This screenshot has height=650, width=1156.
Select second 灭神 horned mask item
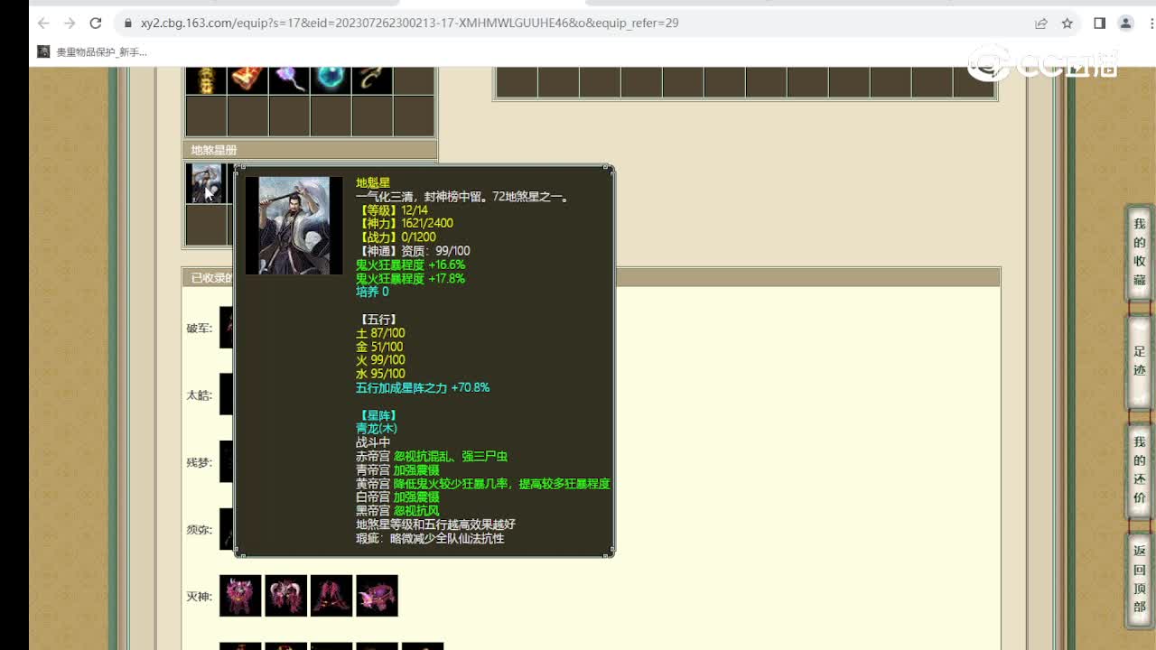[285, 596]
